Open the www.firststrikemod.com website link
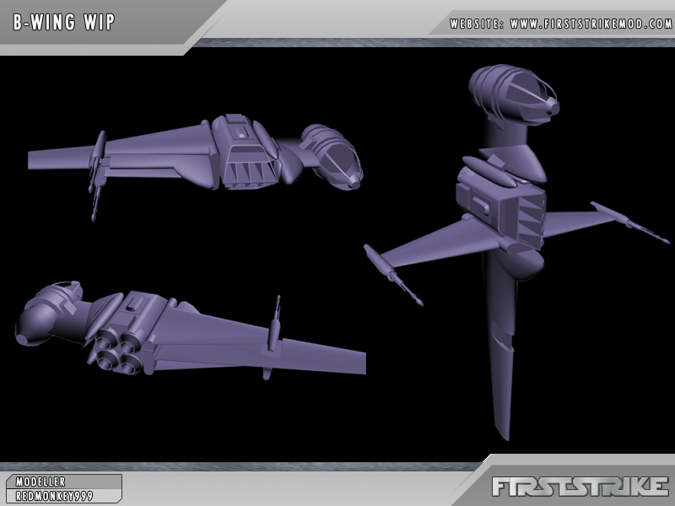Viewport: 675px width, 506px height. (591, 24)
